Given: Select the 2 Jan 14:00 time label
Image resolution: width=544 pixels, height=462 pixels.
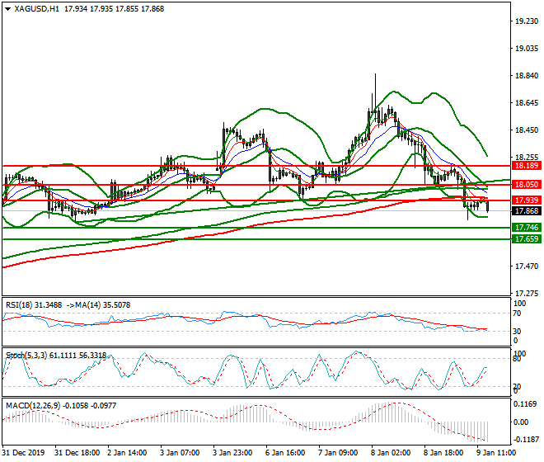Looking at the screenshot, I should [127, 453].
